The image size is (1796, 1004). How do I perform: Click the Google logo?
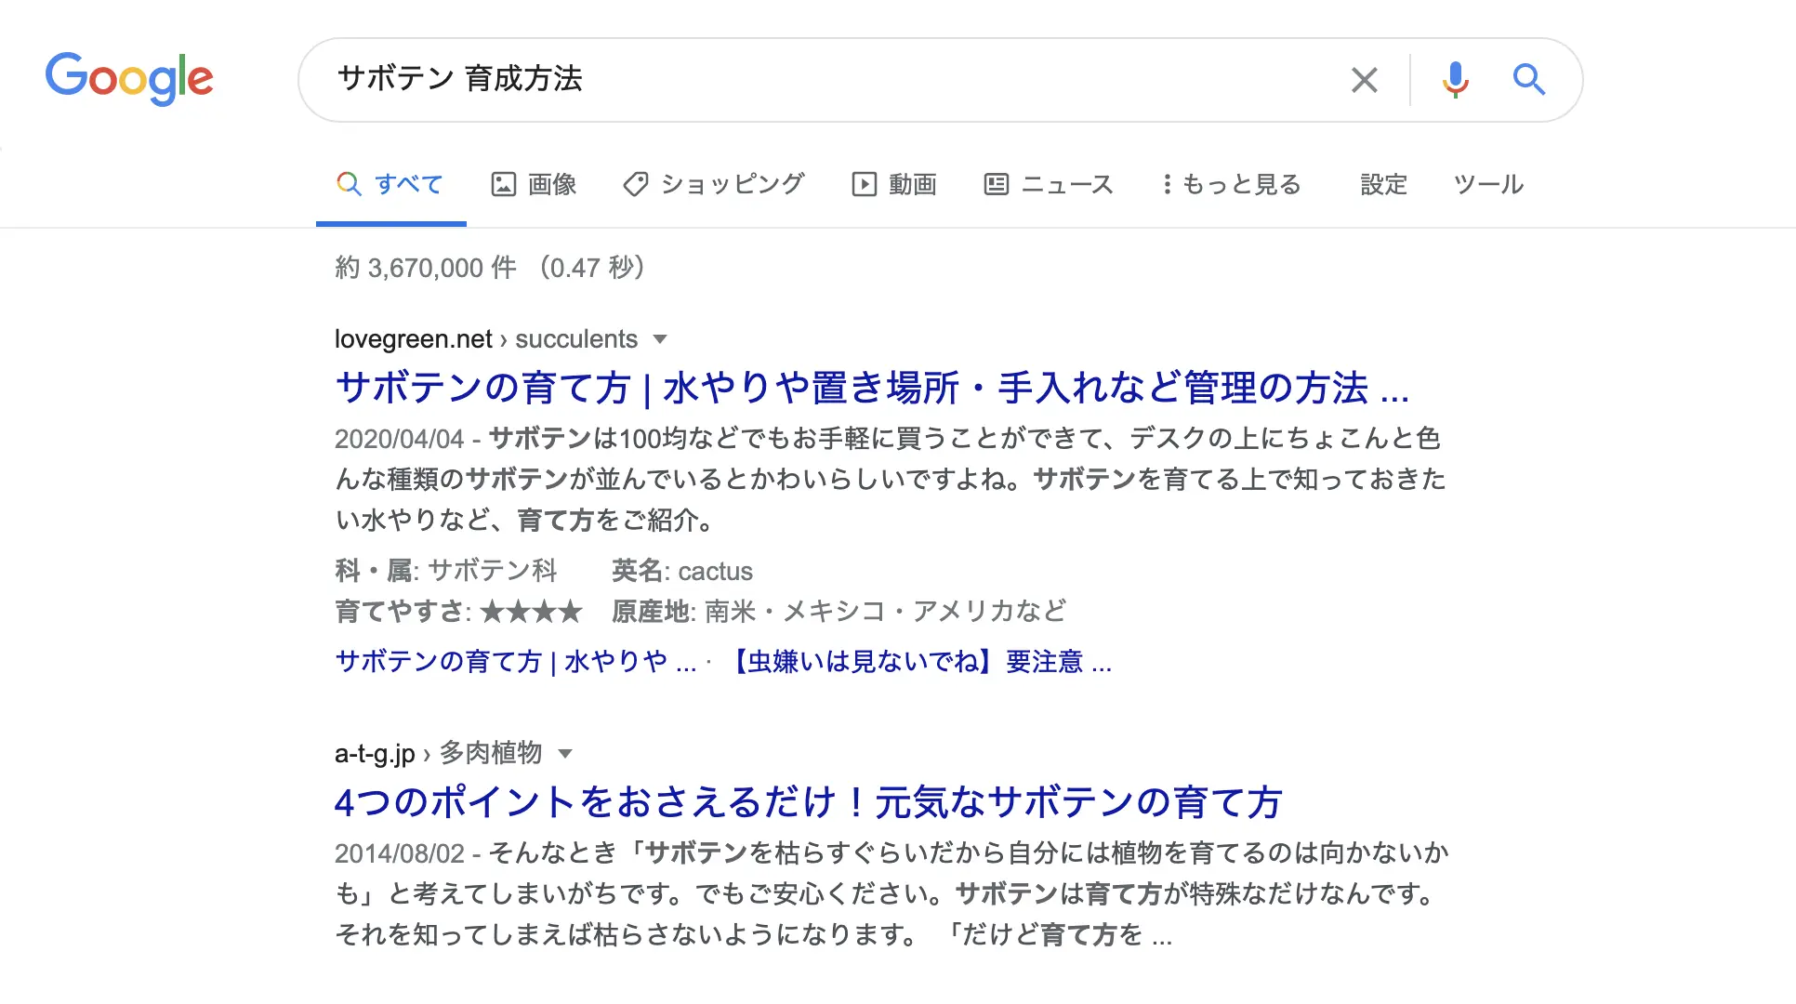[129, 78]
